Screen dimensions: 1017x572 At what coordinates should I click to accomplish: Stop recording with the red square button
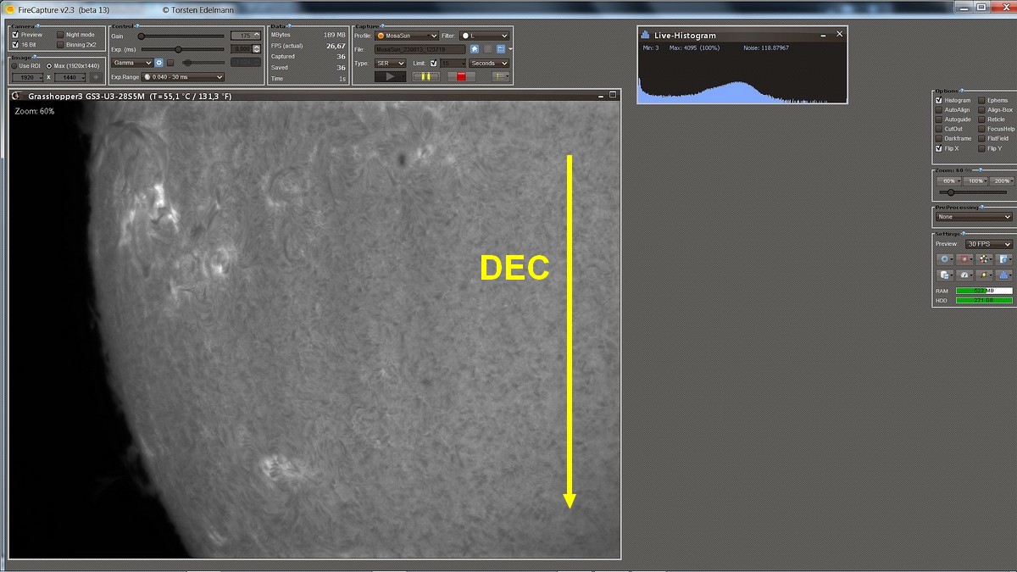click(461, 76)
